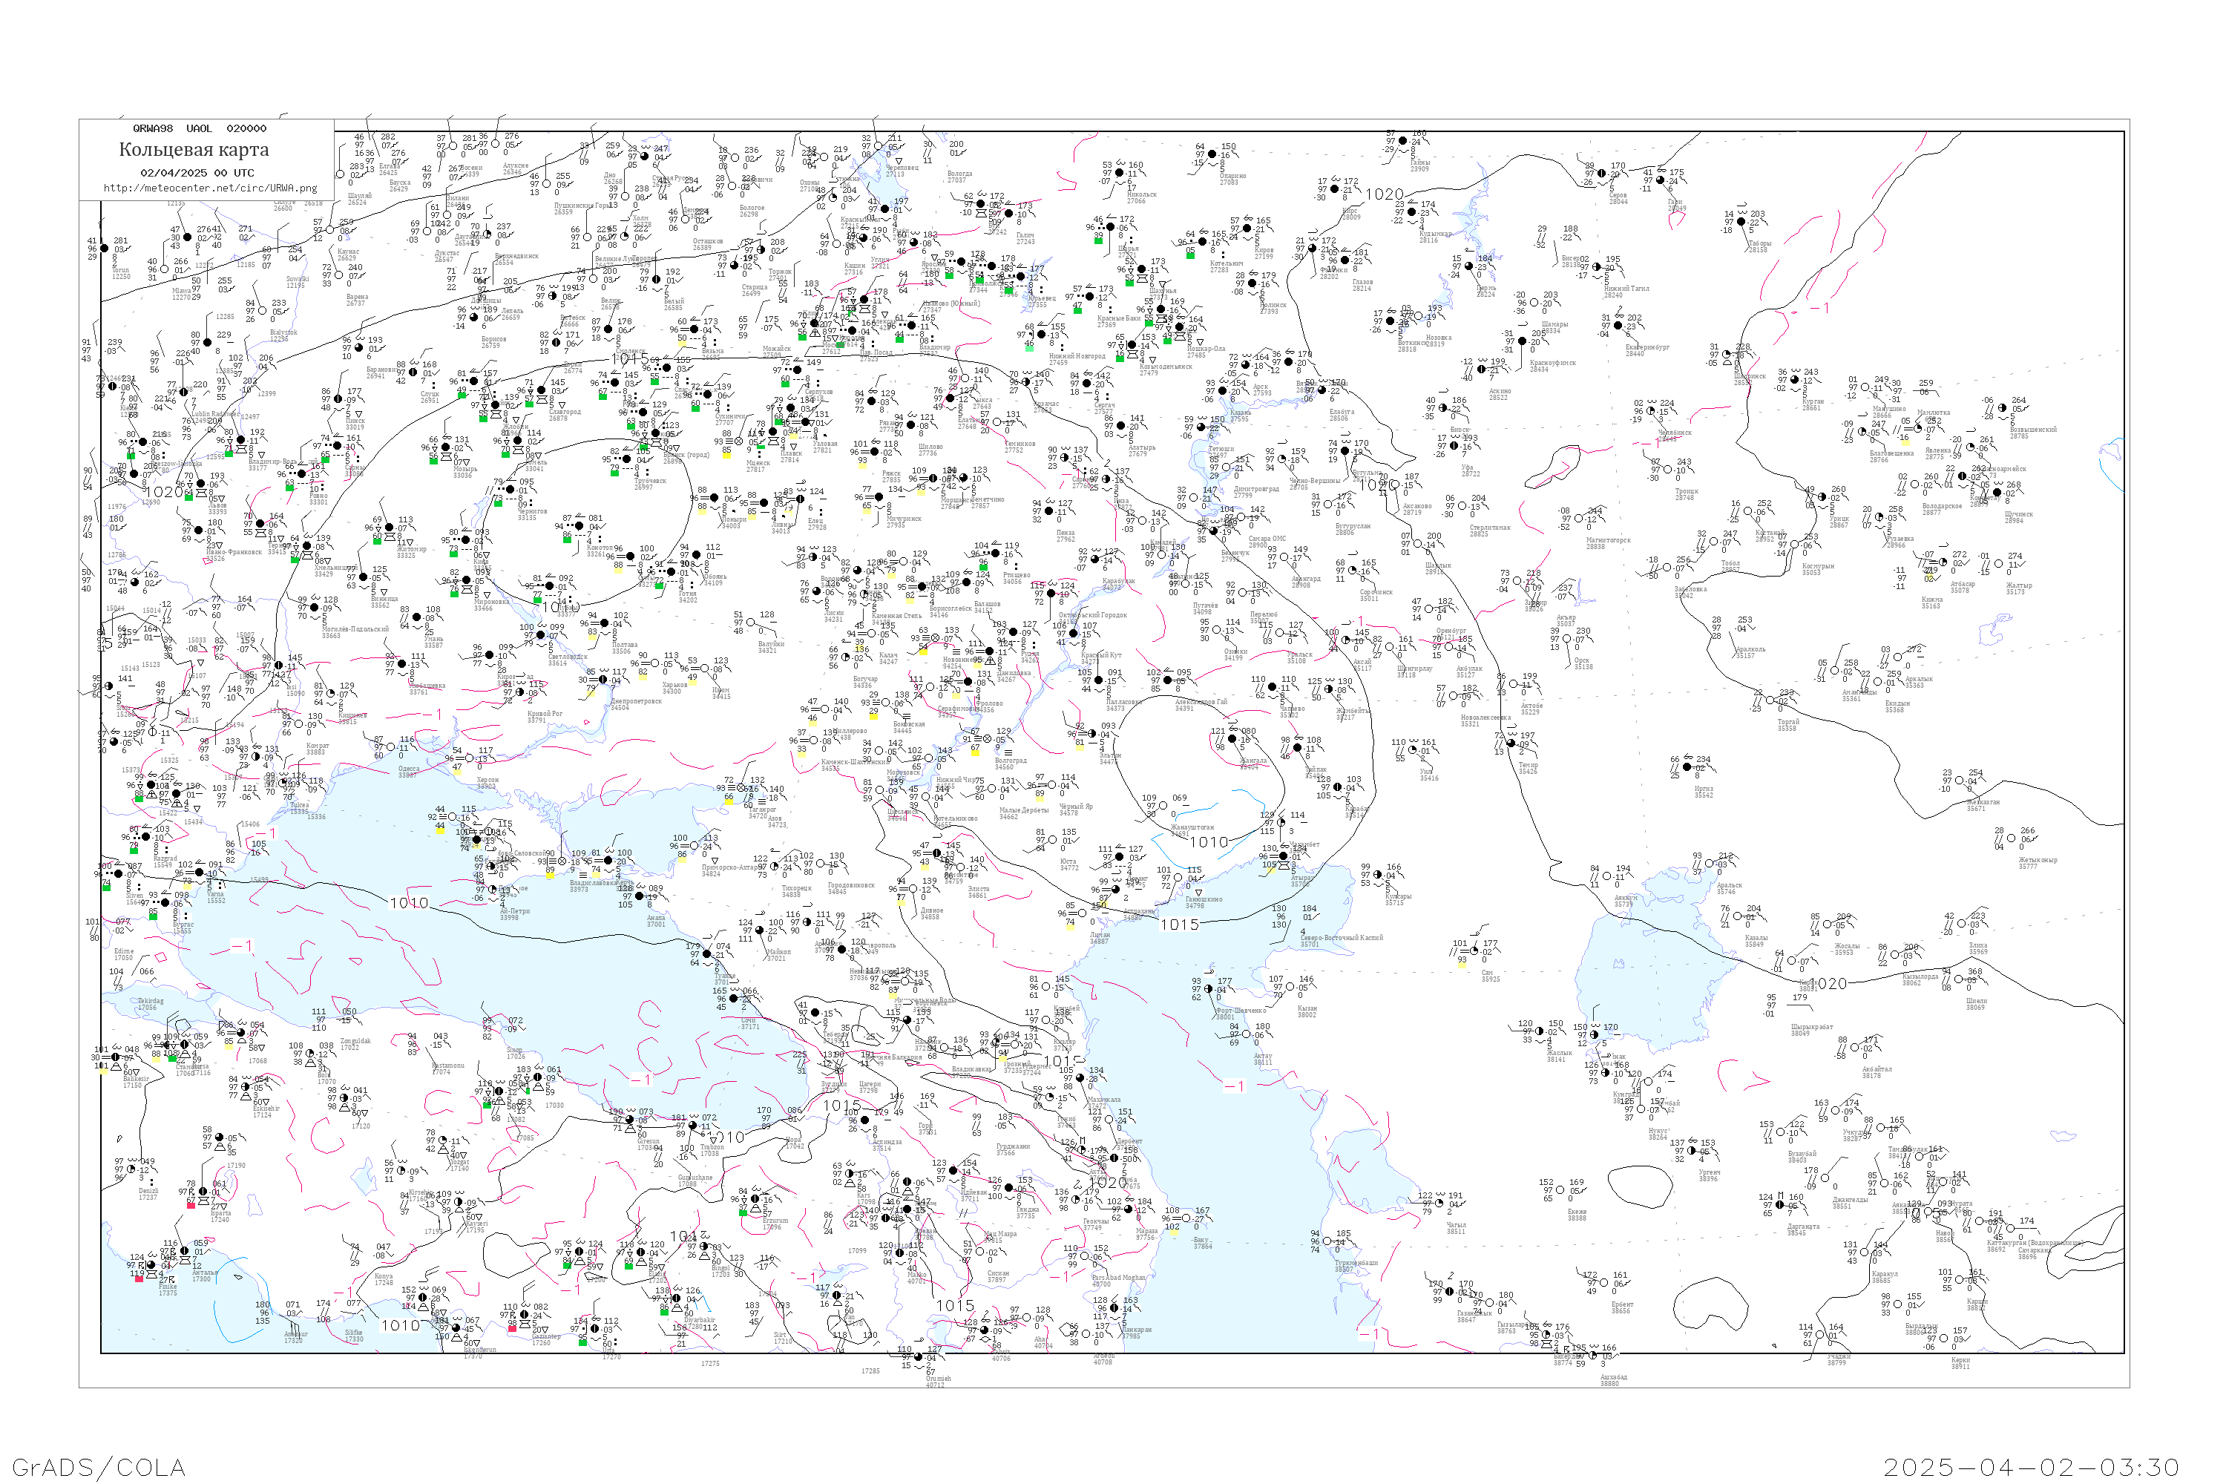2226x1484 pixels.
Task: Click the Жанауштоган station open circle
Action: [1164, 807]
